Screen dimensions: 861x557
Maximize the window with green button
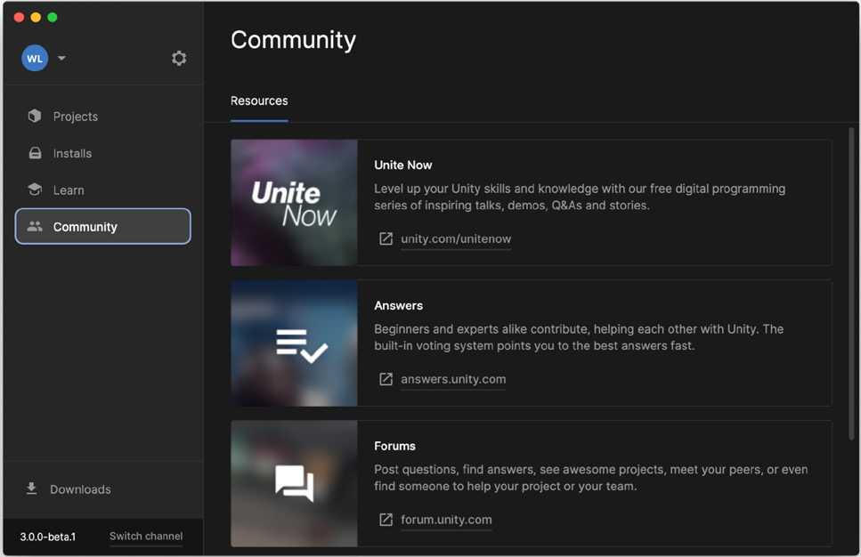click(53, 17)
